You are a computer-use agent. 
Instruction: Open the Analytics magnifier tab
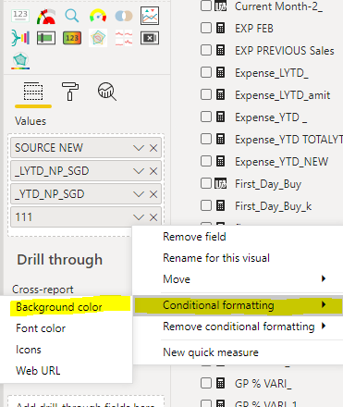point(107,92)
